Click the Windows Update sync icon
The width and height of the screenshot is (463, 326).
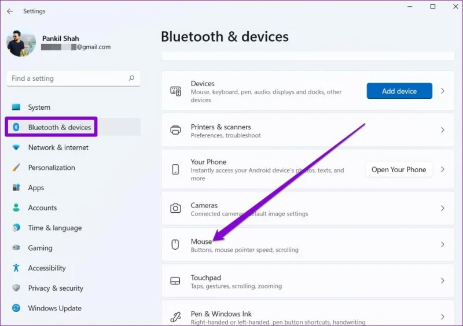tap(16, 308)
